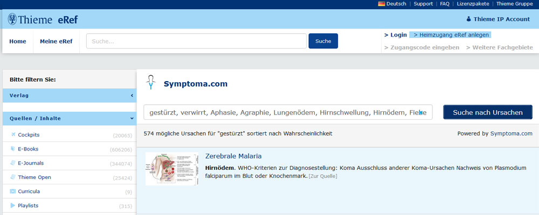Click the Thieme eRef logo

[43, 19]
